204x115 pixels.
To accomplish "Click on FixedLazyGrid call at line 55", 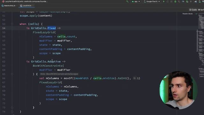I will tap(44, 32).
